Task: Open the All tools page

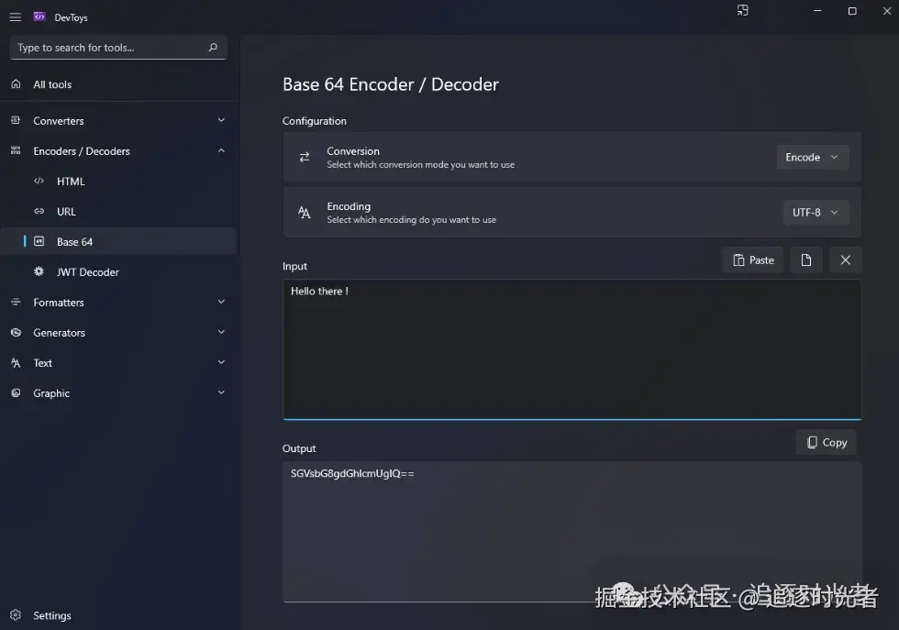Action: click(52, 85)
